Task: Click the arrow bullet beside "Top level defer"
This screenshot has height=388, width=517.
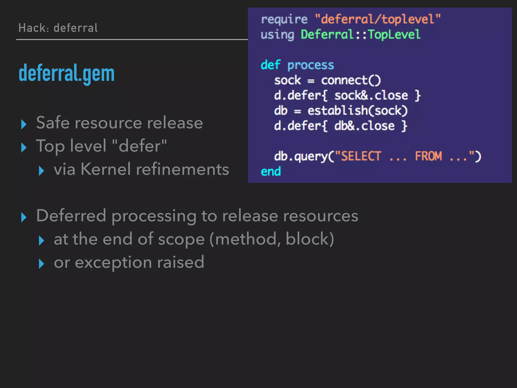Action: 24,148
